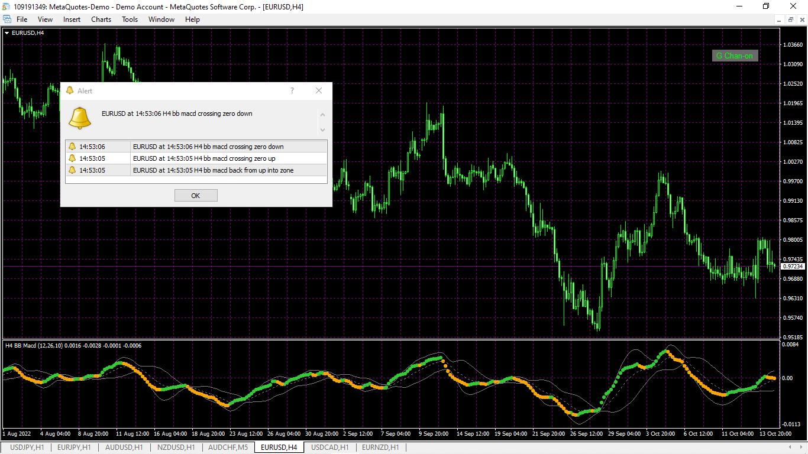Open the Insert menu
This screenshot has width=808, height=454.
tap(72, 20)
